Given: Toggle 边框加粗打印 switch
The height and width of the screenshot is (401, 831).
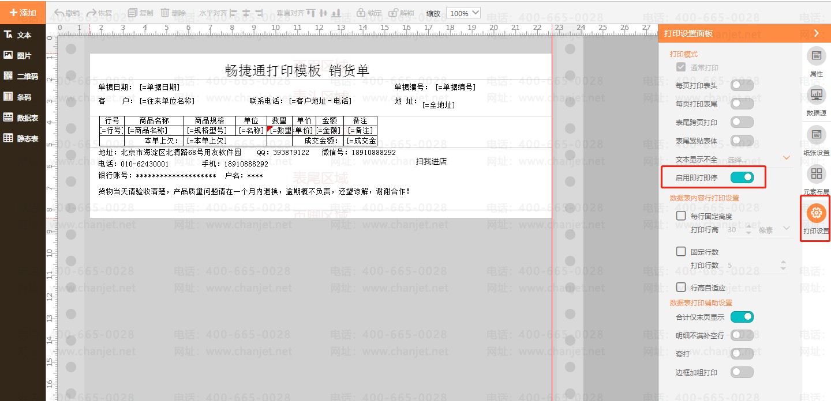Looking at the screenshot, I should click(742, 372).
